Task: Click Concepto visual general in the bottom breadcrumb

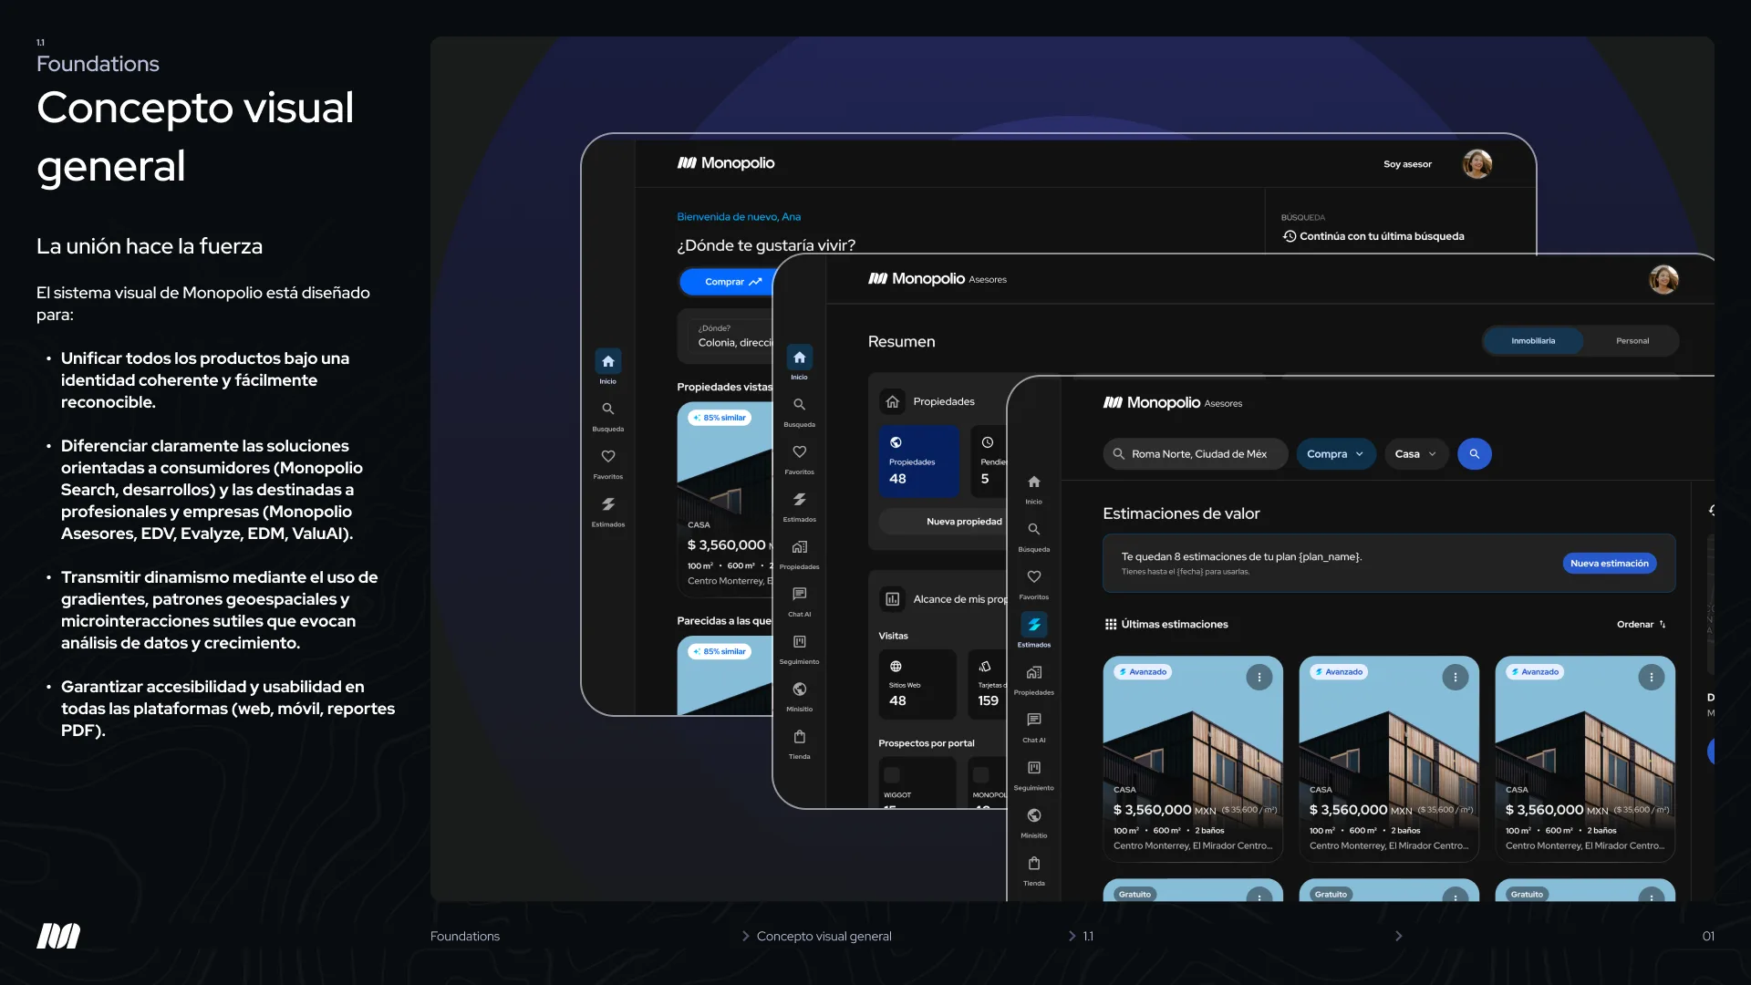Action: tap(824, 937)
